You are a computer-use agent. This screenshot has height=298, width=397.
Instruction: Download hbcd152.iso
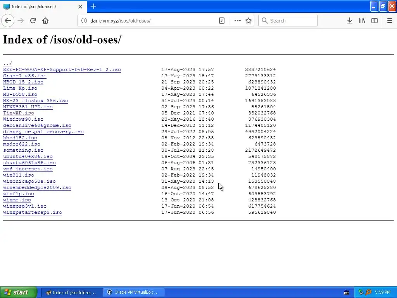[x=20, y=138]
